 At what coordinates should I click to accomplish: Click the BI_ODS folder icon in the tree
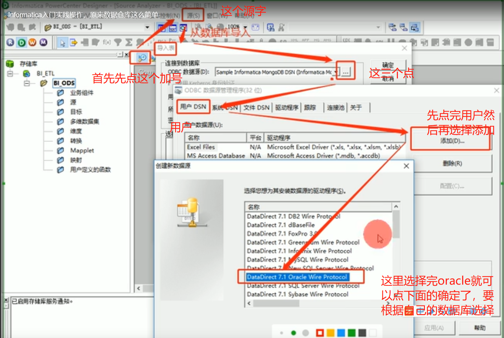(43, 82)
